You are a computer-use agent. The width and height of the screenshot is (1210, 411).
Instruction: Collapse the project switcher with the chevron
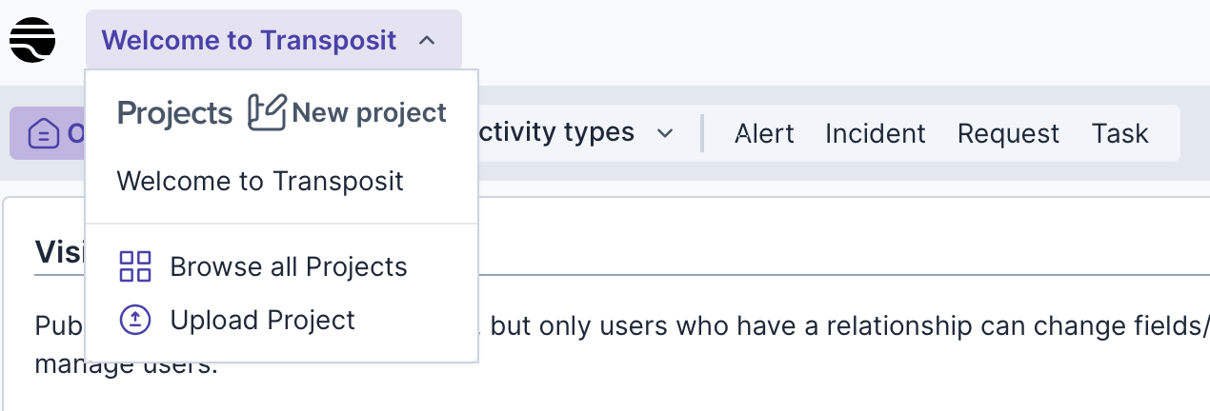pyautogui.click(x=427, y=41)
